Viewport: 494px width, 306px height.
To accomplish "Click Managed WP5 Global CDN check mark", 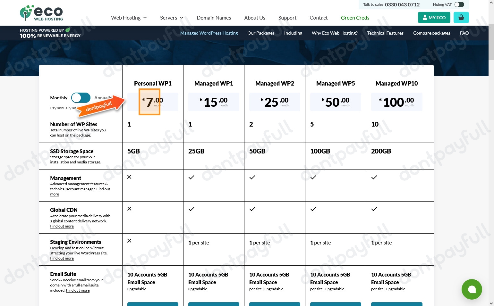I will (313, 209).
